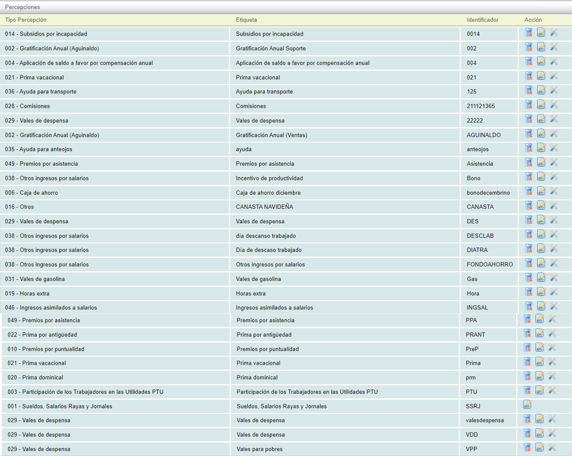
Task: Select the 046 Ingresos asimilados a salarios cell
Action: 51,308
